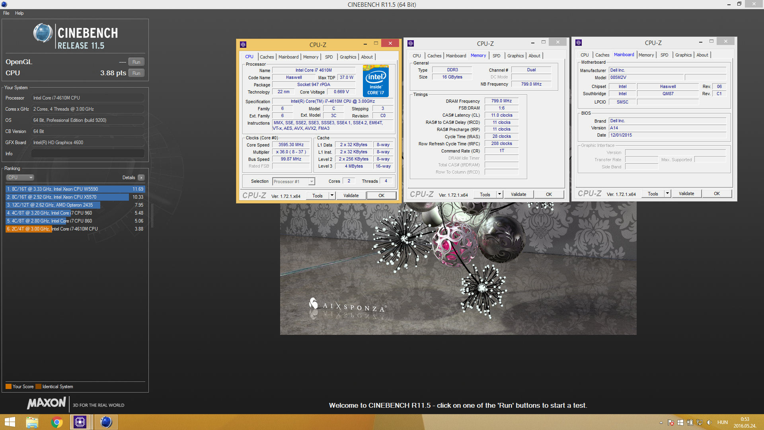Open the Action Center flag icon in tray
This screenshot has height=430, width=764.
(671, 422)
